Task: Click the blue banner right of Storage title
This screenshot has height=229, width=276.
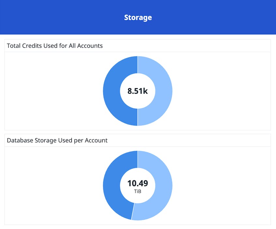Action: click(x=214, y=17)
